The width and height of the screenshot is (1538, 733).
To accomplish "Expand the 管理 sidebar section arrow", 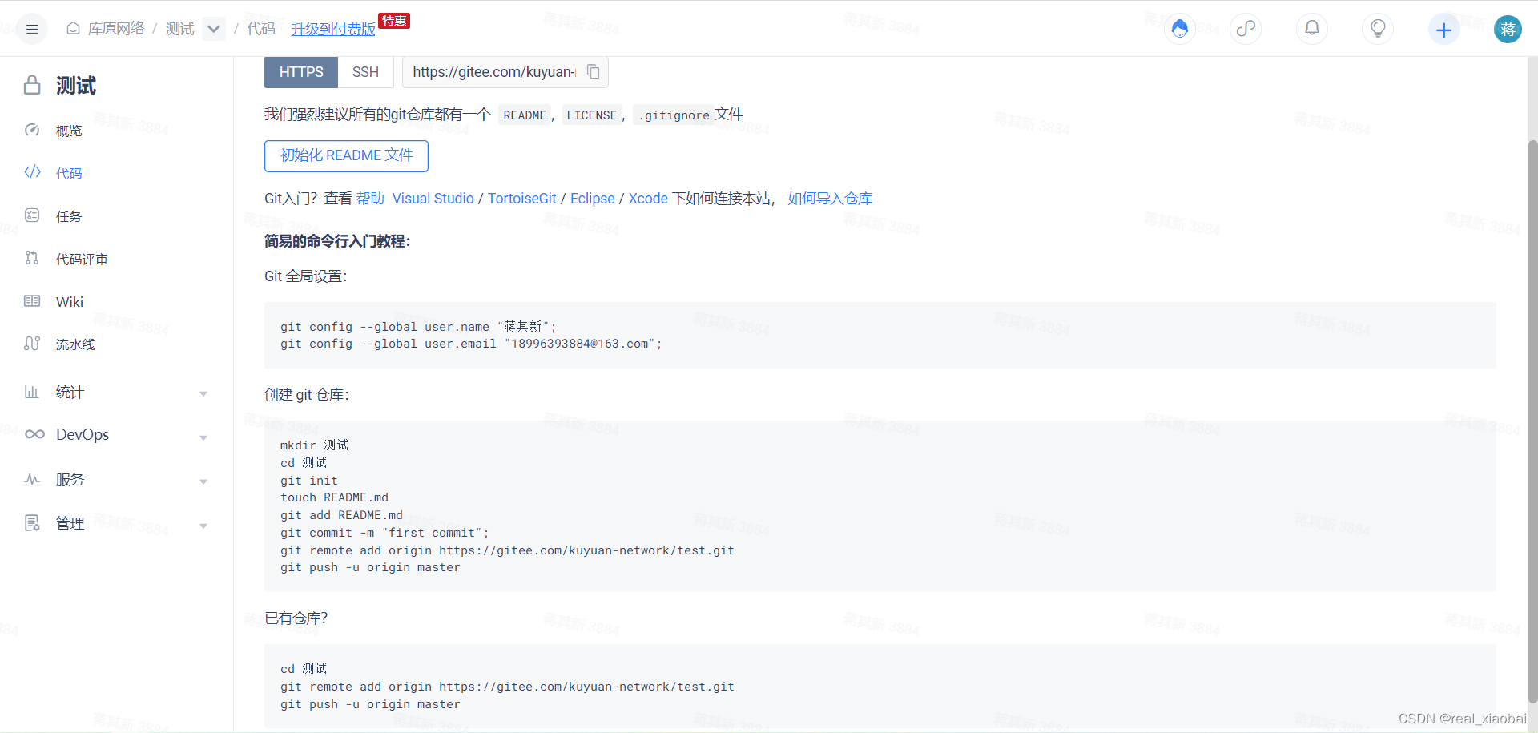I will click(203, 526).
